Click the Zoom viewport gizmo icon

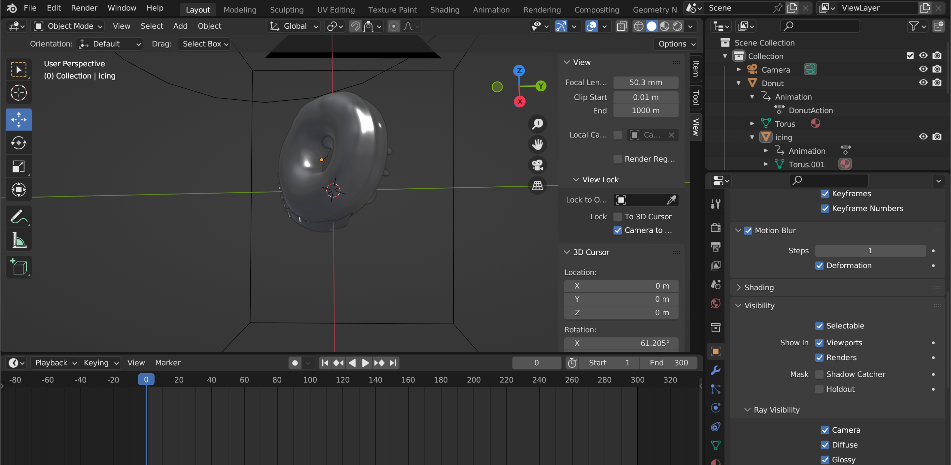point(537,124)
